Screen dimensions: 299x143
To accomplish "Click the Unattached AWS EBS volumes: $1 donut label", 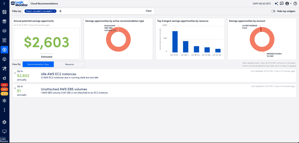I will [x=110, y=28].
